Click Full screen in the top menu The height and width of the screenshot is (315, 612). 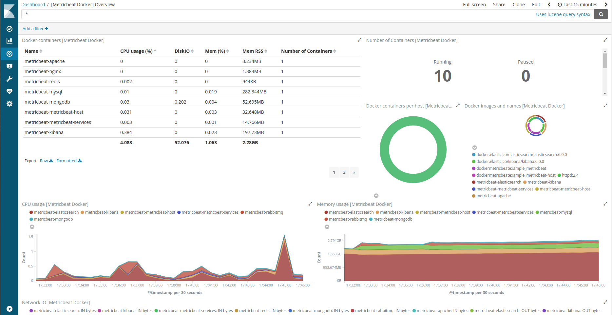(x=474, y=5)
